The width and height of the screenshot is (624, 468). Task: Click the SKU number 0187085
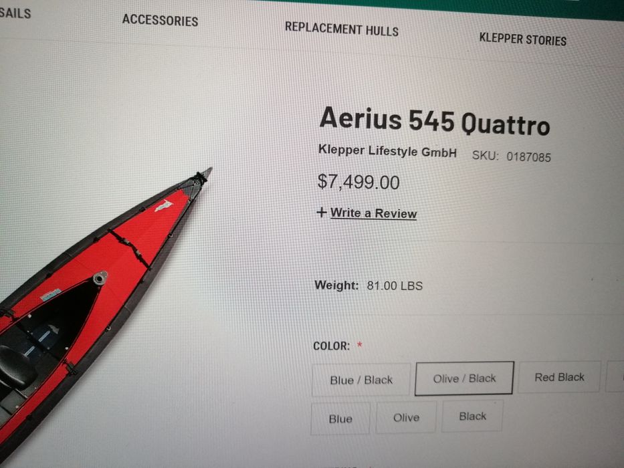528,157
